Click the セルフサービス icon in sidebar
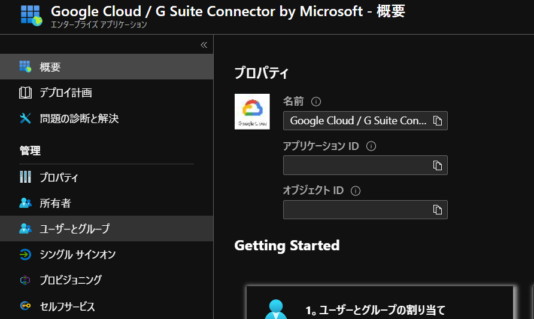Viewport: 534px width, 319px height. [x=25, y=306]
